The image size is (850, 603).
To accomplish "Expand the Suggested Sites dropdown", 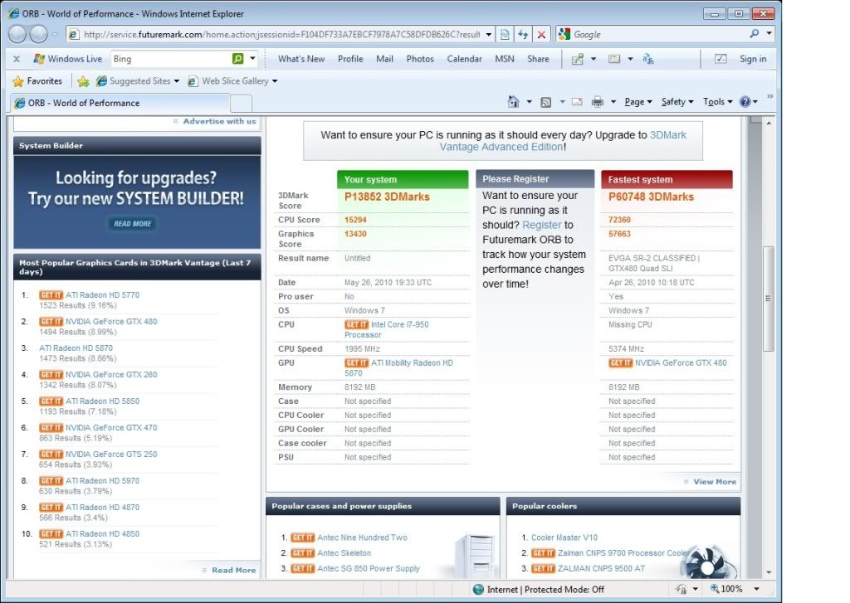I will click(176, 81).
